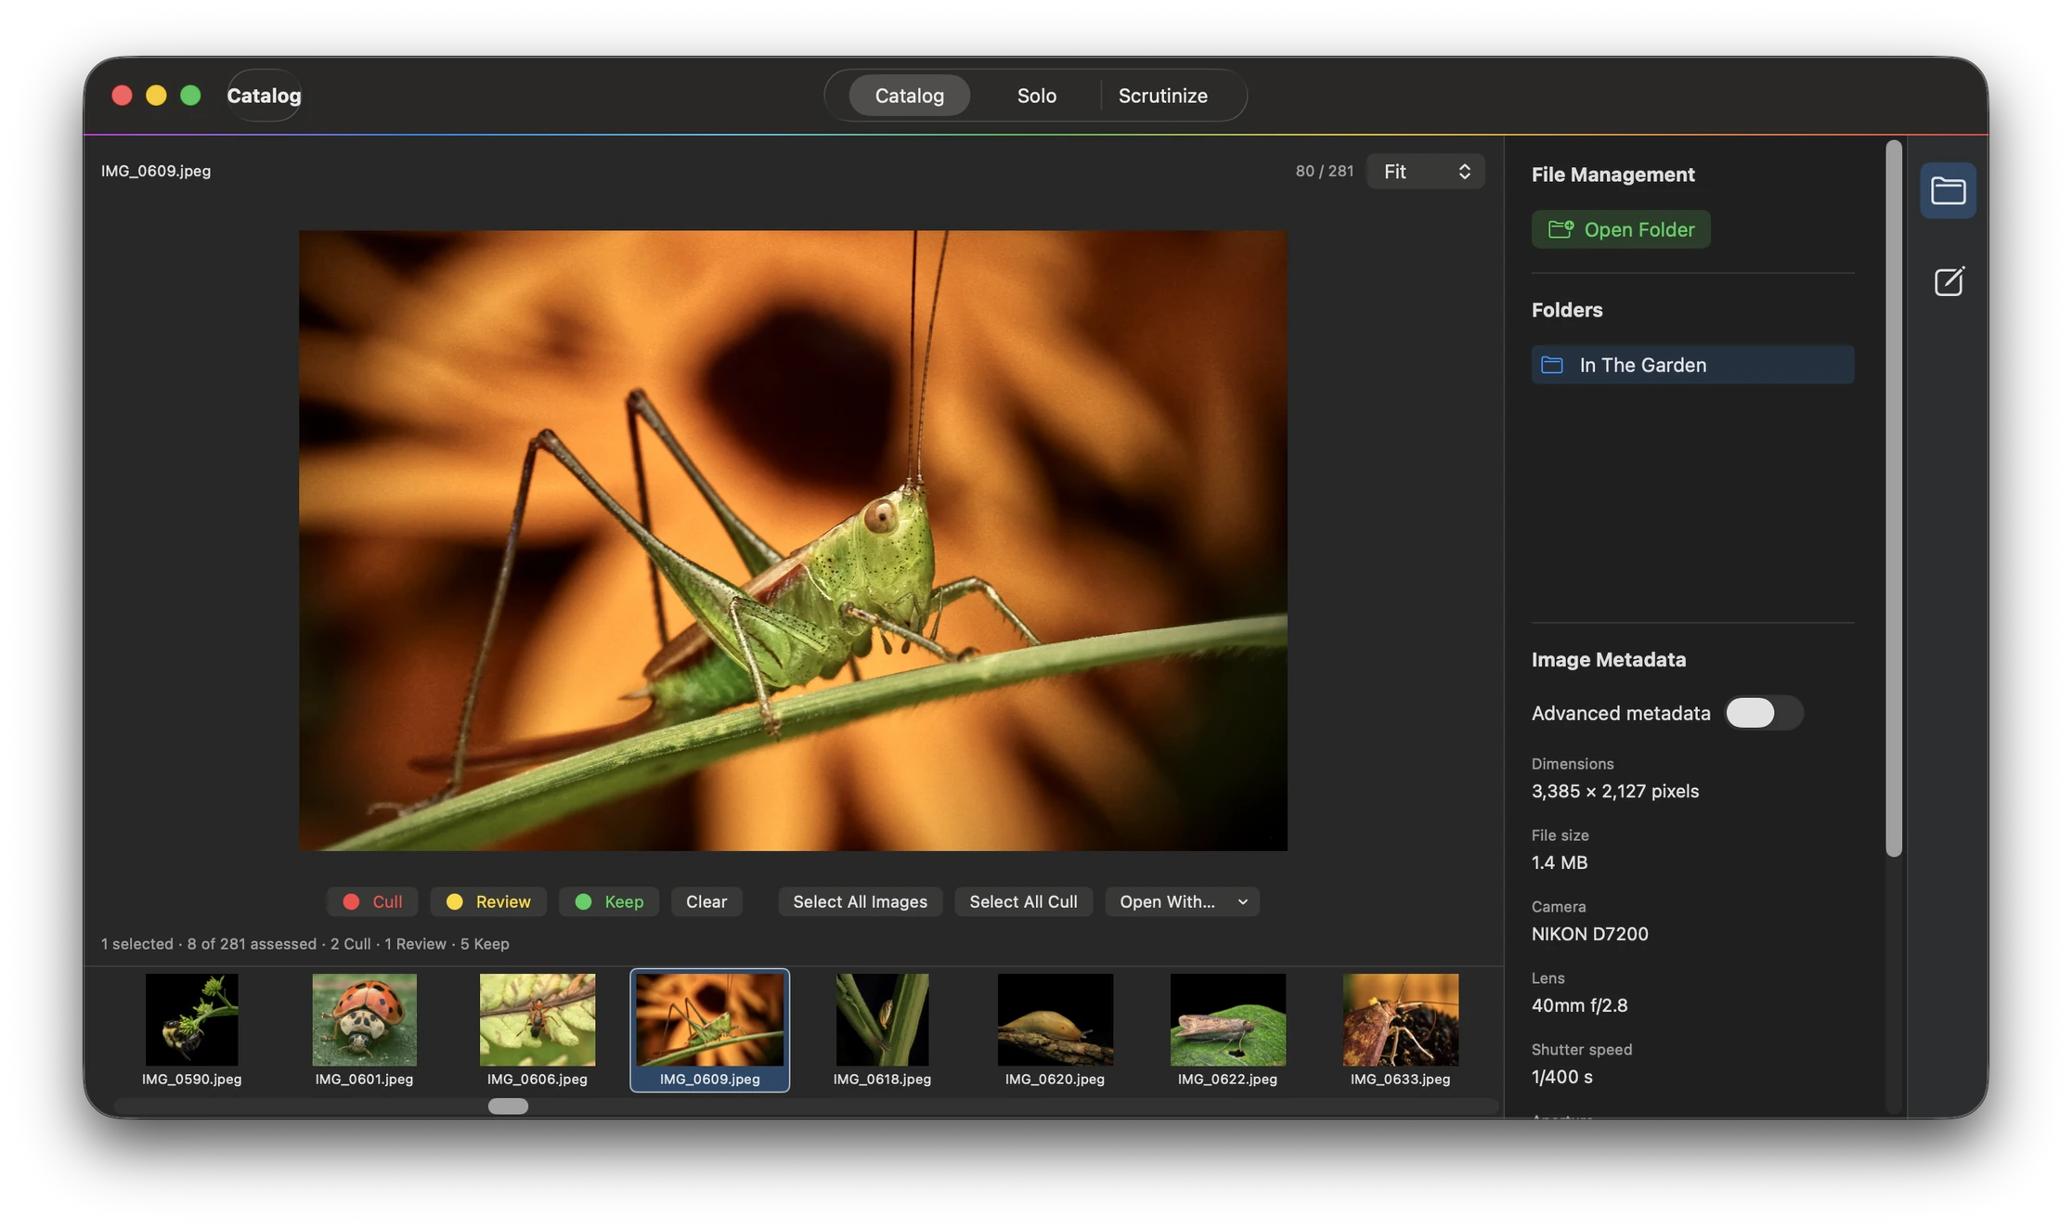This screenshot has height=1229, width=2072.
Task: Select thumbnail IMG_0620.jpeg
Action: point(1055,1029)
